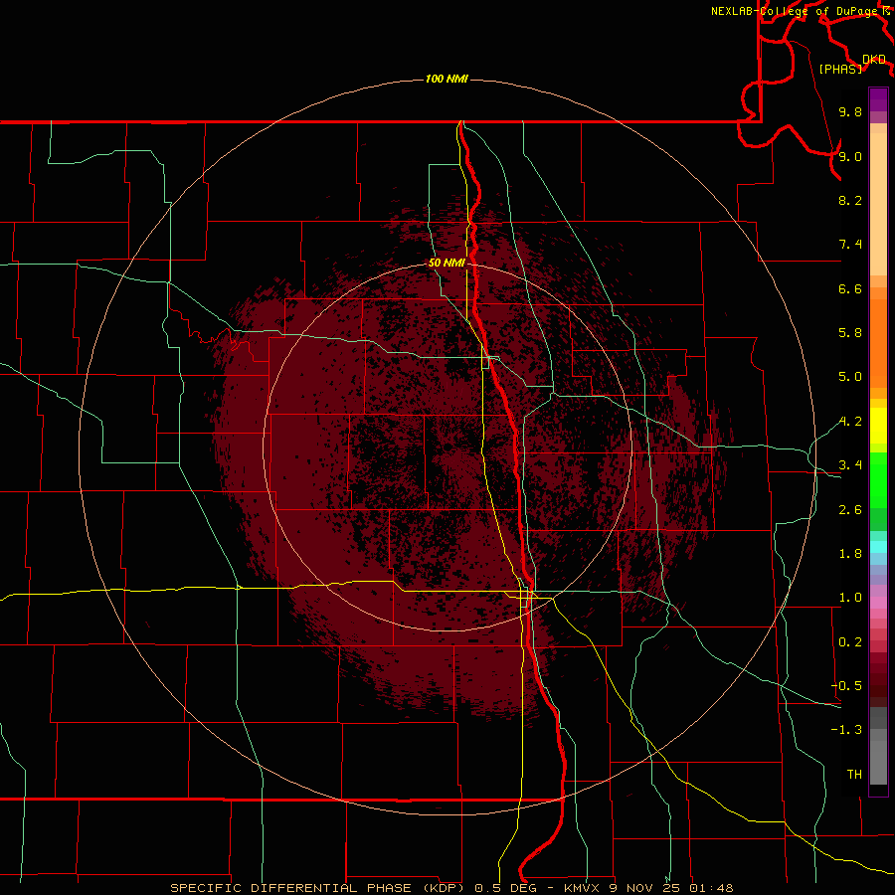
Task: Click the 2.6 scale value
Action: [x=850, y=510]
